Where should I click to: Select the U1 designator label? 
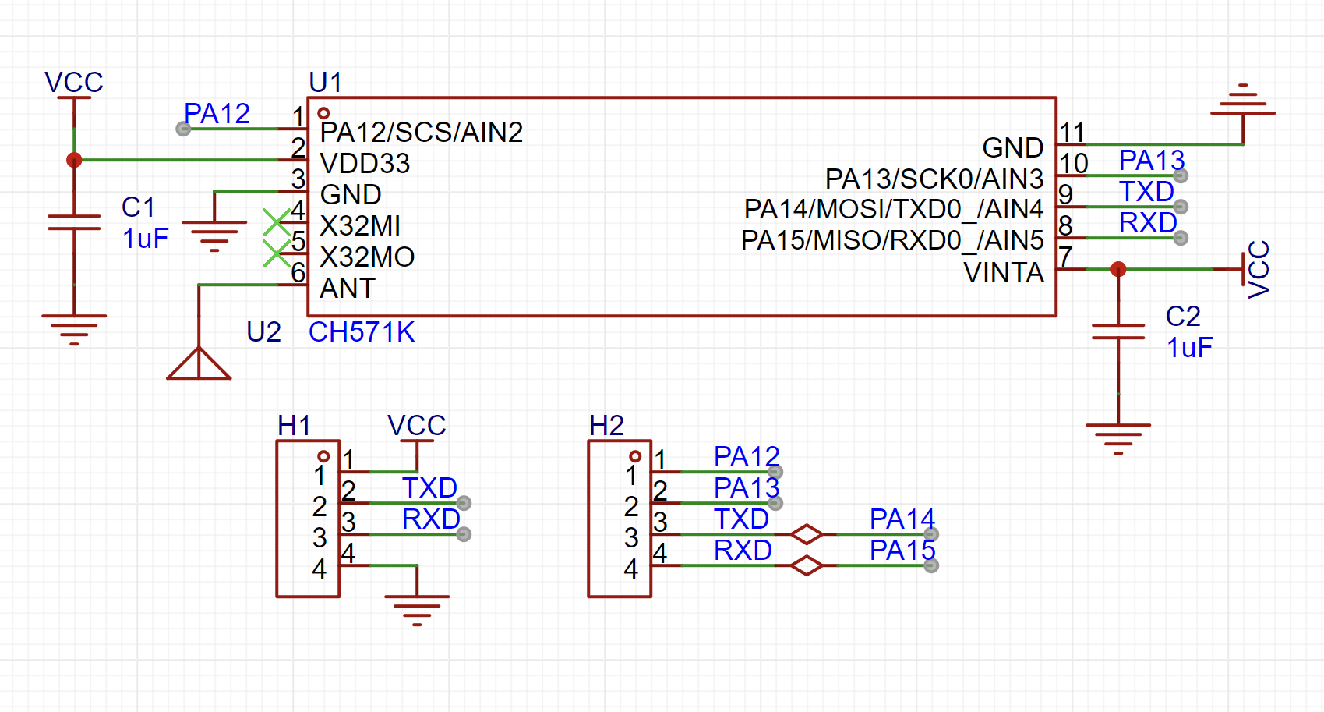point(326,82)
